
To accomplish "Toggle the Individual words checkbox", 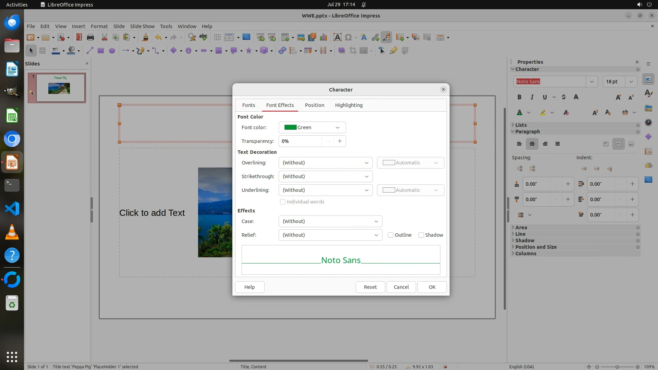I will (x=283, y=202).
